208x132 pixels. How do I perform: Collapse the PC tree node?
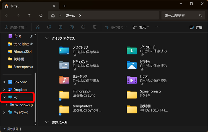click(x=4, y=97)
